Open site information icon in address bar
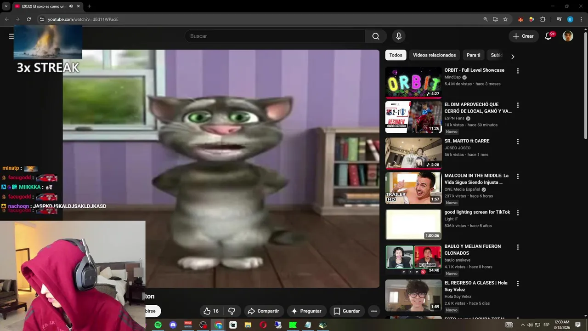The image size is (588, 331). pos(42,19)
